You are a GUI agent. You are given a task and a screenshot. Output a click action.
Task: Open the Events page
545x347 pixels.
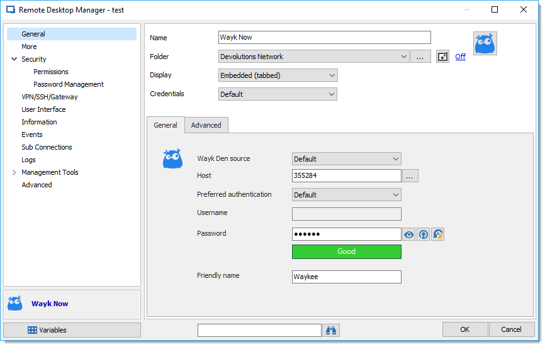point(32,135)
